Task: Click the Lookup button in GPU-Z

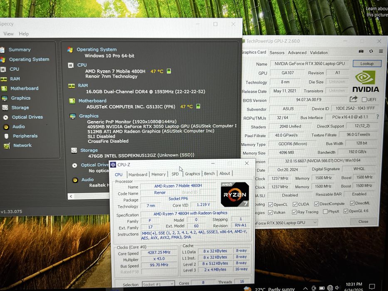Action: coord(367,64)
